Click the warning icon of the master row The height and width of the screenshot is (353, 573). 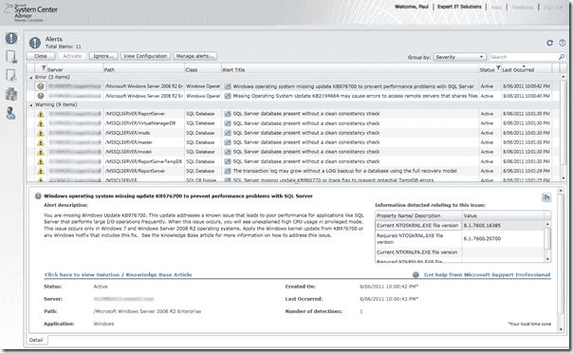pos(41,142)
